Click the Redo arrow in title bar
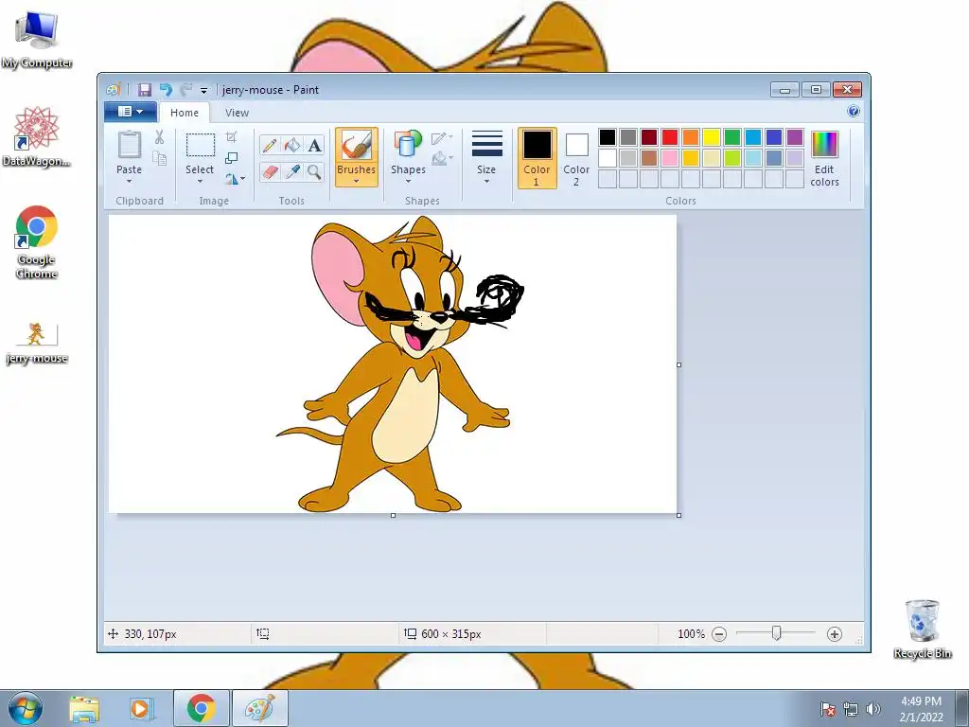The height and width of the screenshot is (727, 969). 185,90
